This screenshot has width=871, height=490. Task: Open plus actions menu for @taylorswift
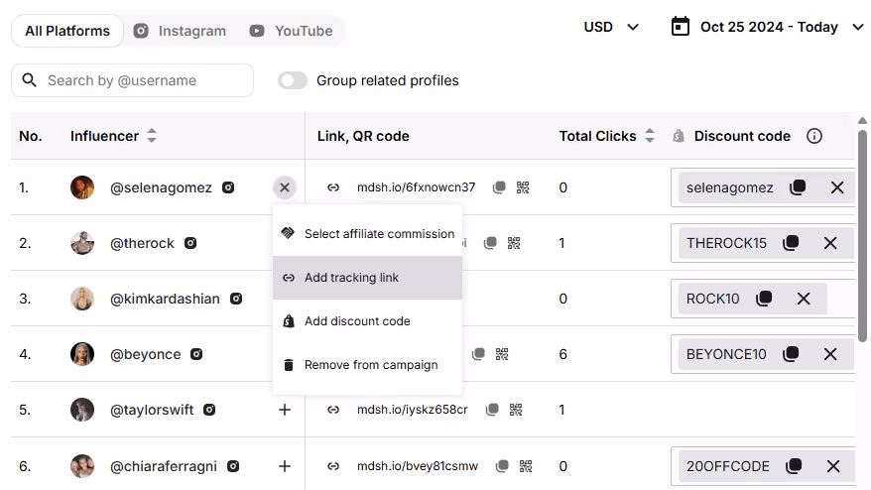click(285, 410)
